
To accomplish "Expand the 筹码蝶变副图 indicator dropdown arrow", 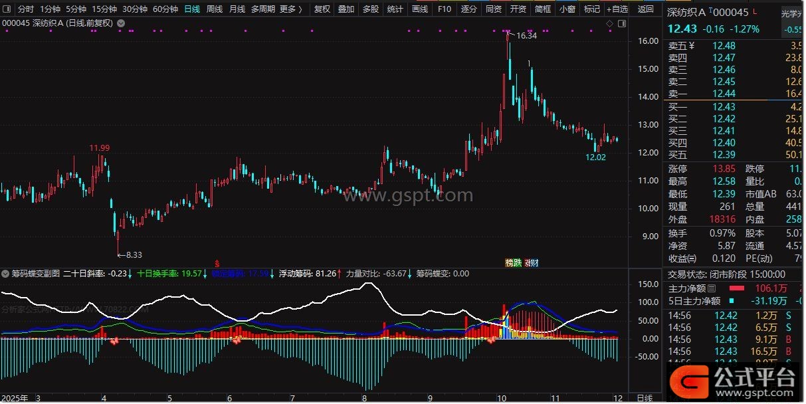I will (x=5, y=273).
